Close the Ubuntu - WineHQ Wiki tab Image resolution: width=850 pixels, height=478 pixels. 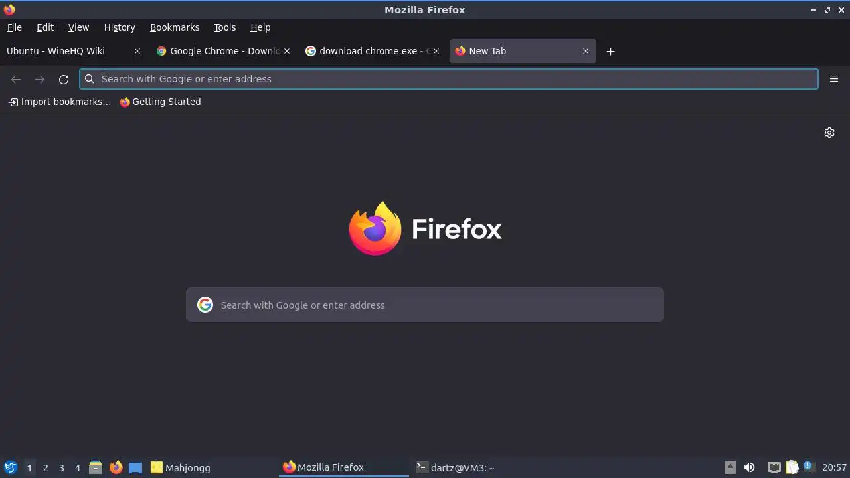click(137, 51)
